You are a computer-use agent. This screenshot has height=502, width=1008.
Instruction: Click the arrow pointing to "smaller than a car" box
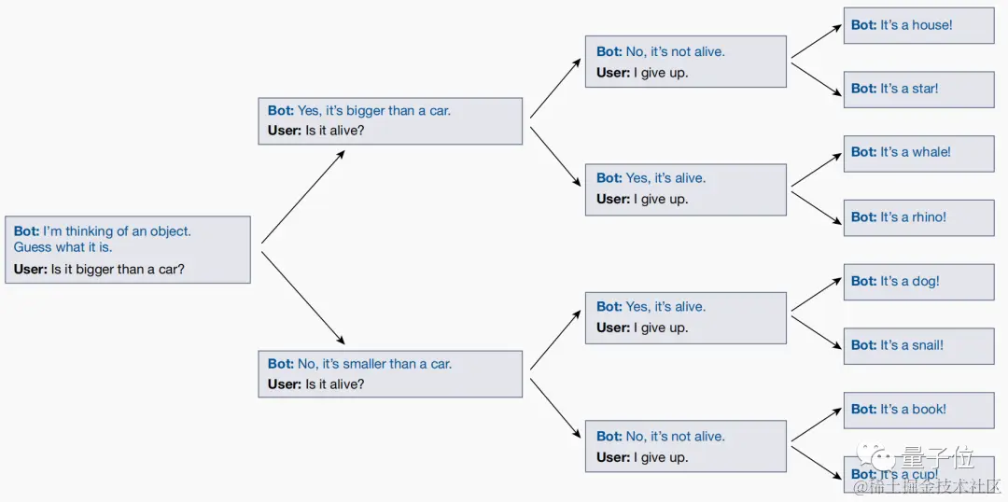click(303, 298)
